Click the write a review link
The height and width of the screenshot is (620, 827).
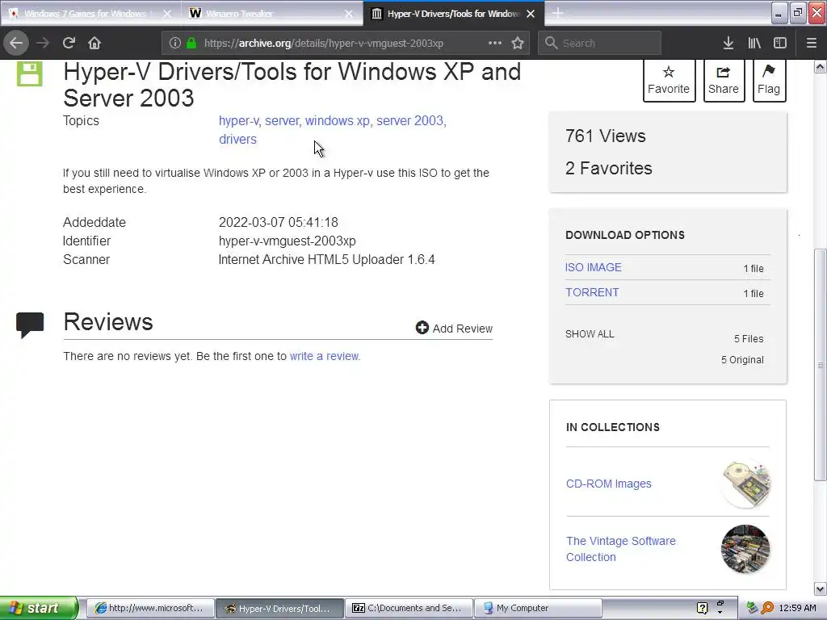[x=324, y=356]
